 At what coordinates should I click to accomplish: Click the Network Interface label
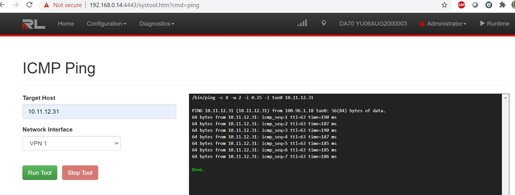point(48,129)
